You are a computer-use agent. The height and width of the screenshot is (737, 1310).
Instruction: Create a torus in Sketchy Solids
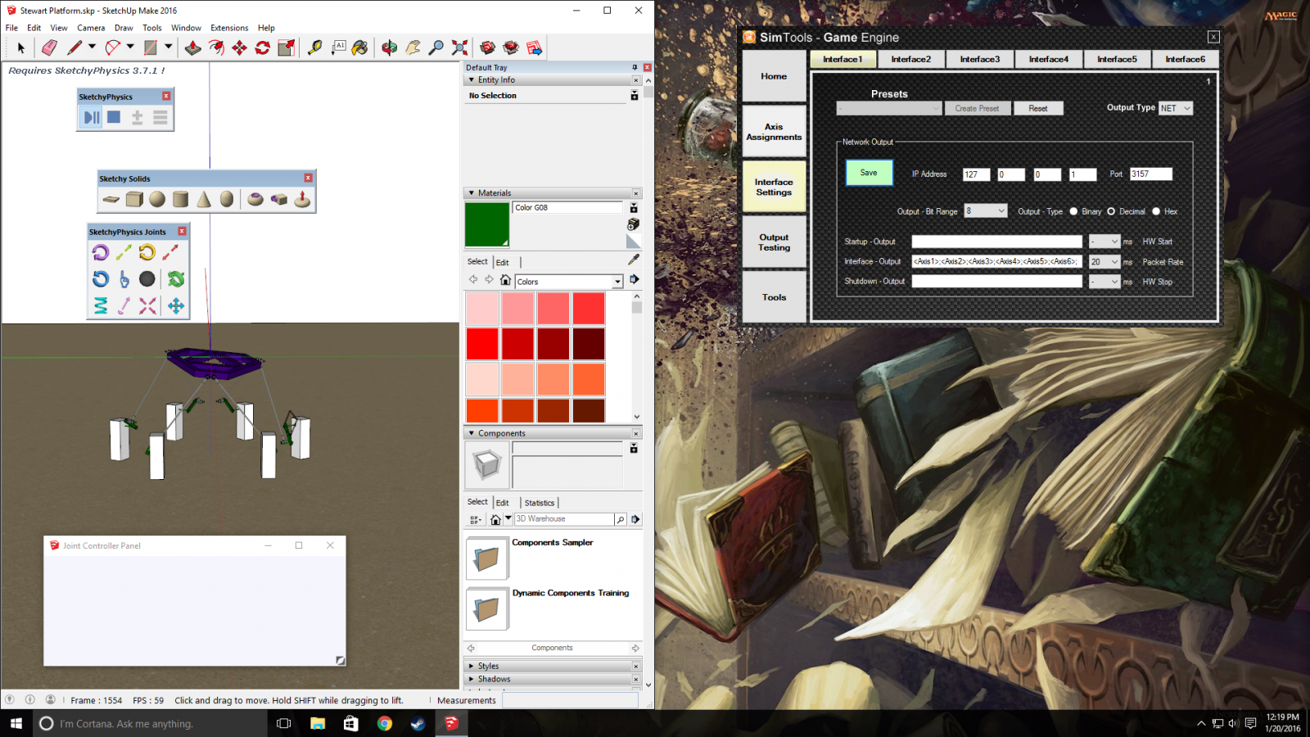(x=255, y=199)
